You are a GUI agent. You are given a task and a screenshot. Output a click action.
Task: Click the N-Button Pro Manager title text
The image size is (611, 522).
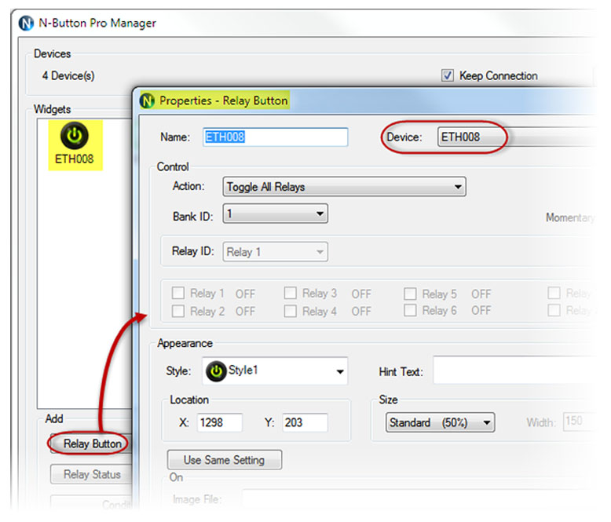point(97,23)
